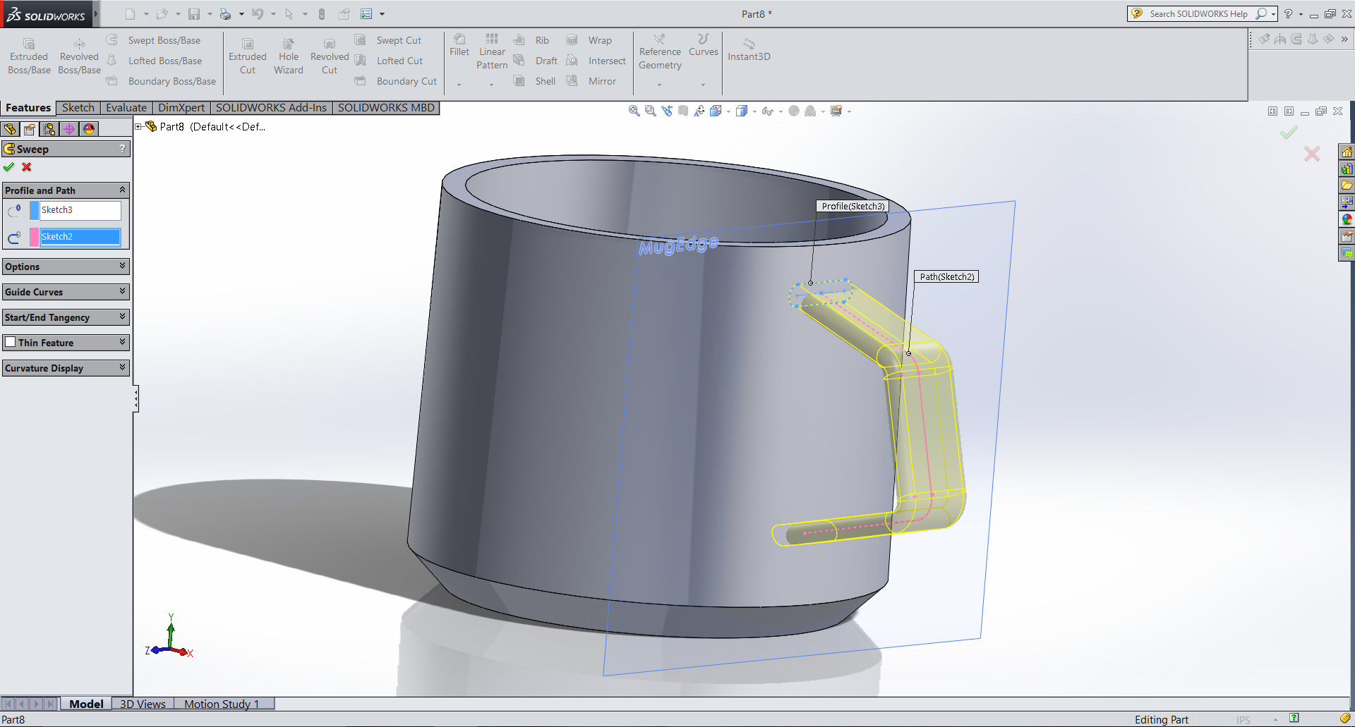Image resolution: width=1355 pixels, height=727 pixels.
Task: Open SOLIDWORKS Resources home task pane
Action: [1347, 152]
